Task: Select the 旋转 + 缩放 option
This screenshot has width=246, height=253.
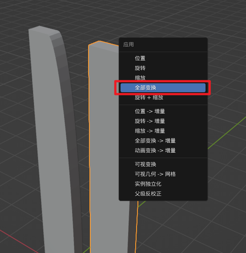Action: click(x=163, y=98)
